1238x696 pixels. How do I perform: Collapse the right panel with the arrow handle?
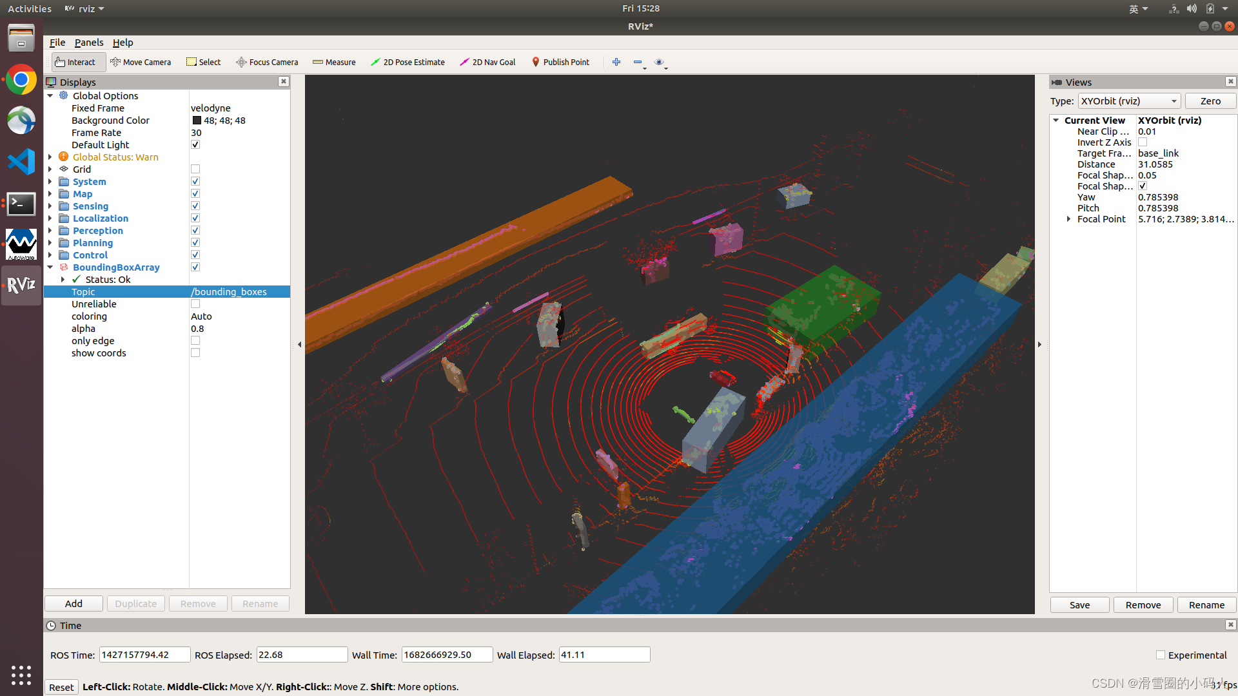tap(1039, 344)
